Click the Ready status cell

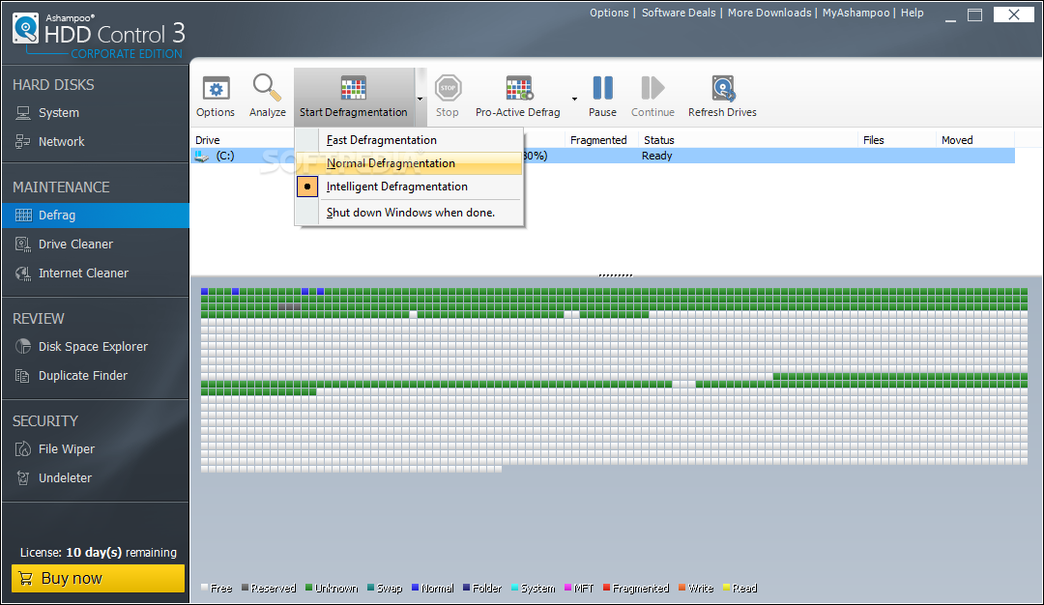click(657, 156)
